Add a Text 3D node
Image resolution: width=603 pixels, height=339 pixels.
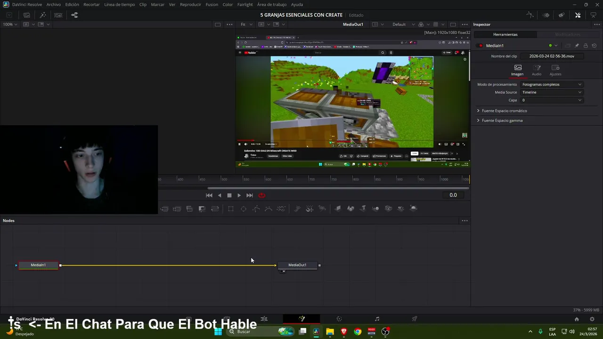pos(363,209)
